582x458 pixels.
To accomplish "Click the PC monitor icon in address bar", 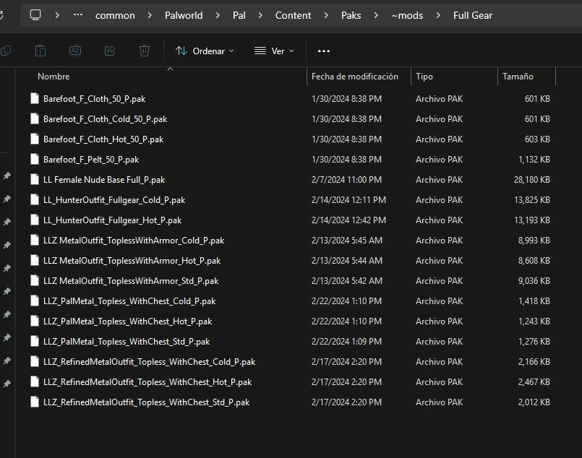I will (x=35, y=15).
